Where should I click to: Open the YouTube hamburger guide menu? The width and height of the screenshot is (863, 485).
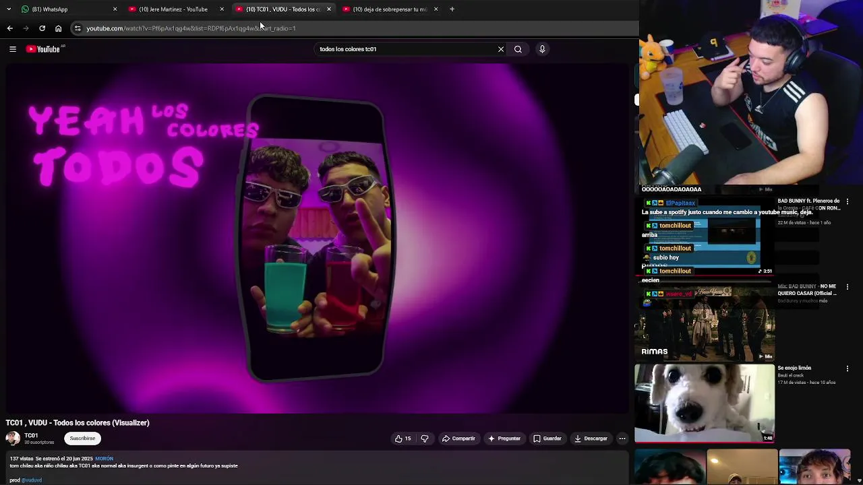coord(12,49)
